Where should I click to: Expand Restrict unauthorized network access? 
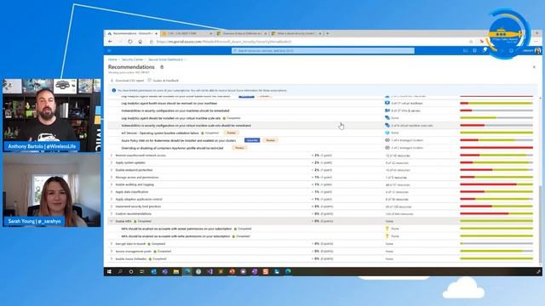112,156
